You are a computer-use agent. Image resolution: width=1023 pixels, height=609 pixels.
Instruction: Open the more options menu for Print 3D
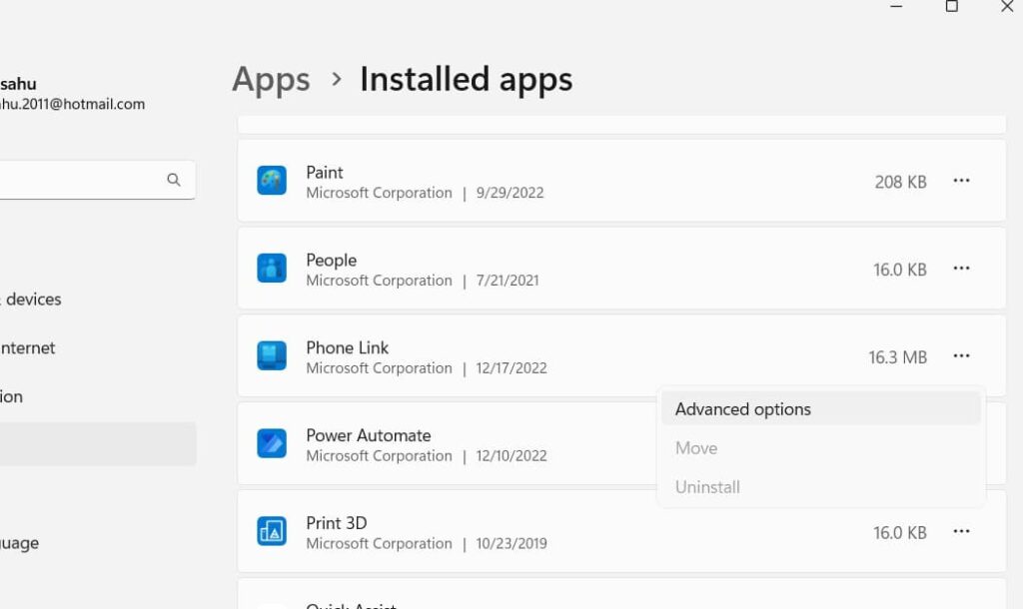[962, 532]
